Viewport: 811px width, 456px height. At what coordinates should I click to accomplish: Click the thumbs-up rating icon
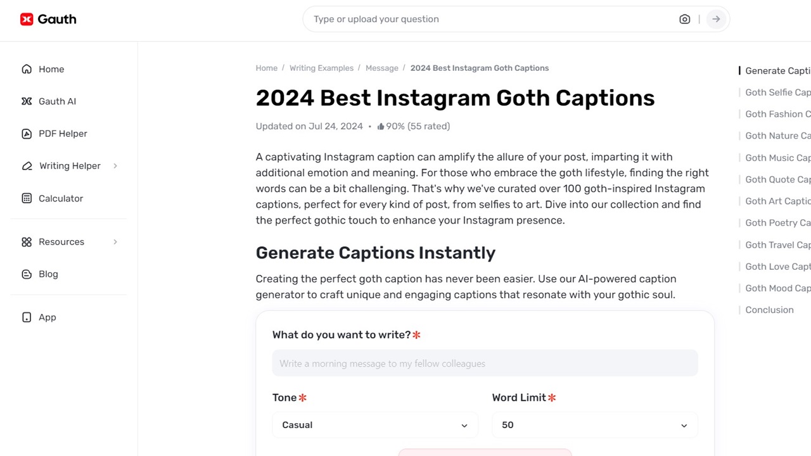381,126
